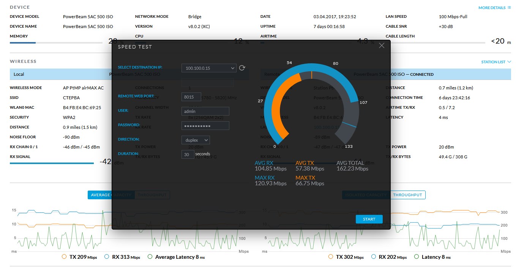The width and height of the screenshot is (516, 269).
Task: Click the User field containing admin
Action: [x=205, y=111]
